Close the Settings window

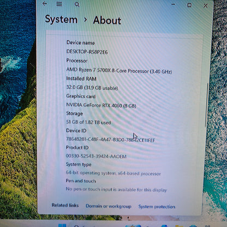tap(206, 5)
